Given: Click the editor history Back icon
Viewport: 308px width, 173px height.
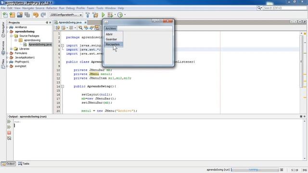Looking at the screenshot, I should click(x=63, y=28).
